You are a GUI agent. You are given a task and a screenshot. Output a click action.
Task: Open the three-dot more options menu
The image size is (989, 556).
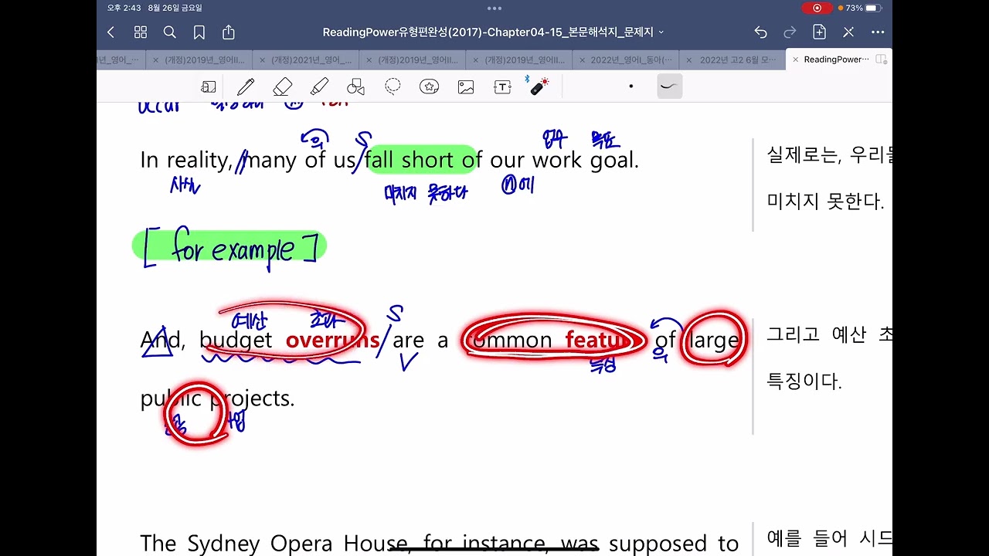(878, 32)
